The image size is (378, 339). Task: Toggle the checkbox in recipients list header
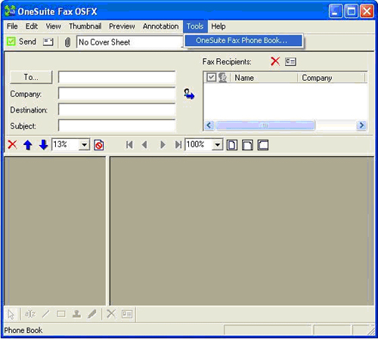(211, 77)
